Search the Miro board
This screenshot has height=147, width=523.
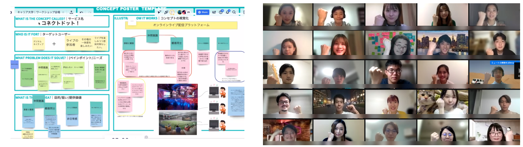235,12
